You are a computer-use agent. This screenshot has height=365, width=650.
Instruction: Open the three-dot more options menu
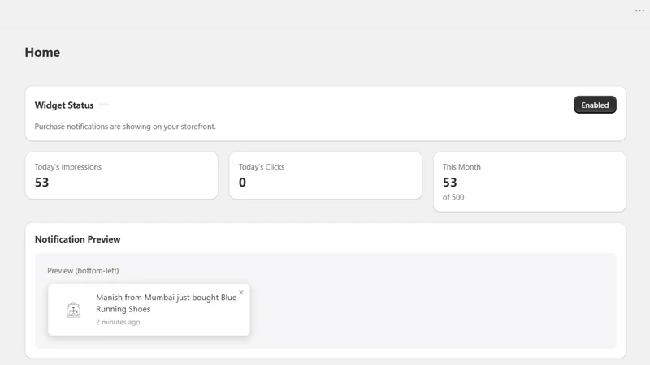(639, 11)
